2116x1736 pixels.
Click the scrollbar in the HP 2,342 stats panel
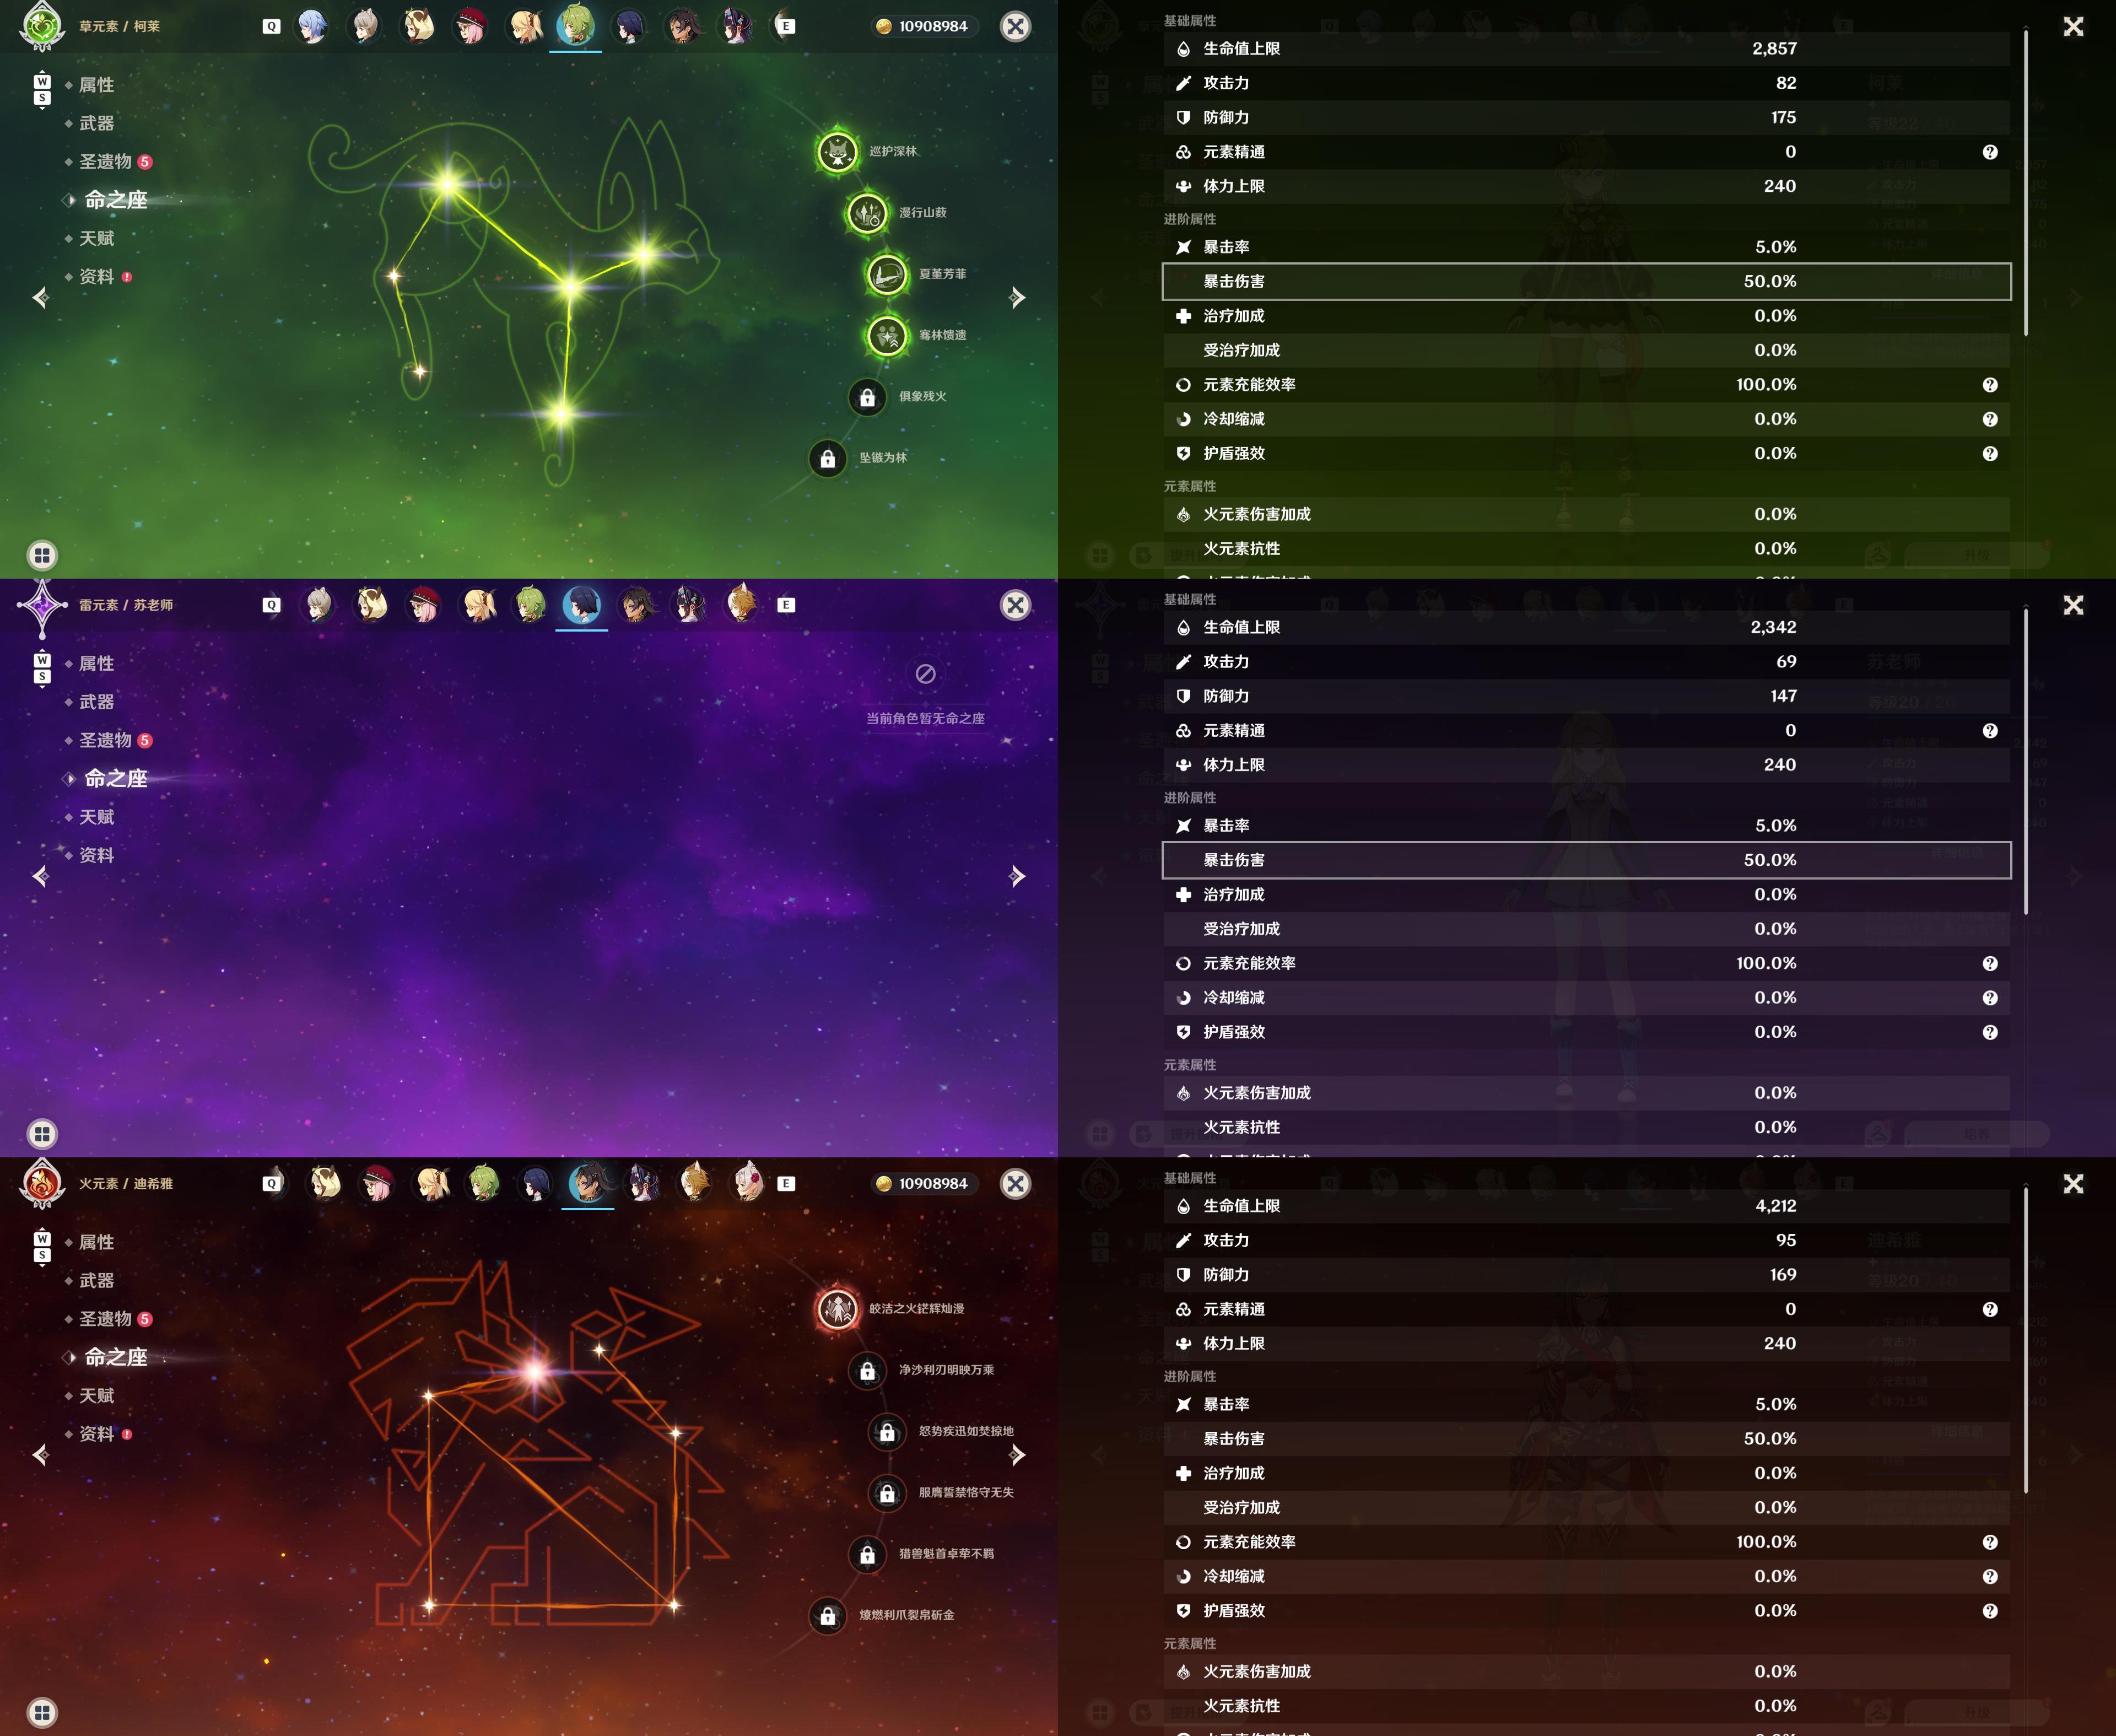2026,762
